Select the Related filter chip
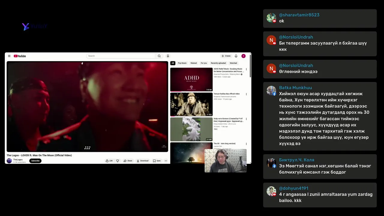Screen dimensions: 384x216 [194, 63]
